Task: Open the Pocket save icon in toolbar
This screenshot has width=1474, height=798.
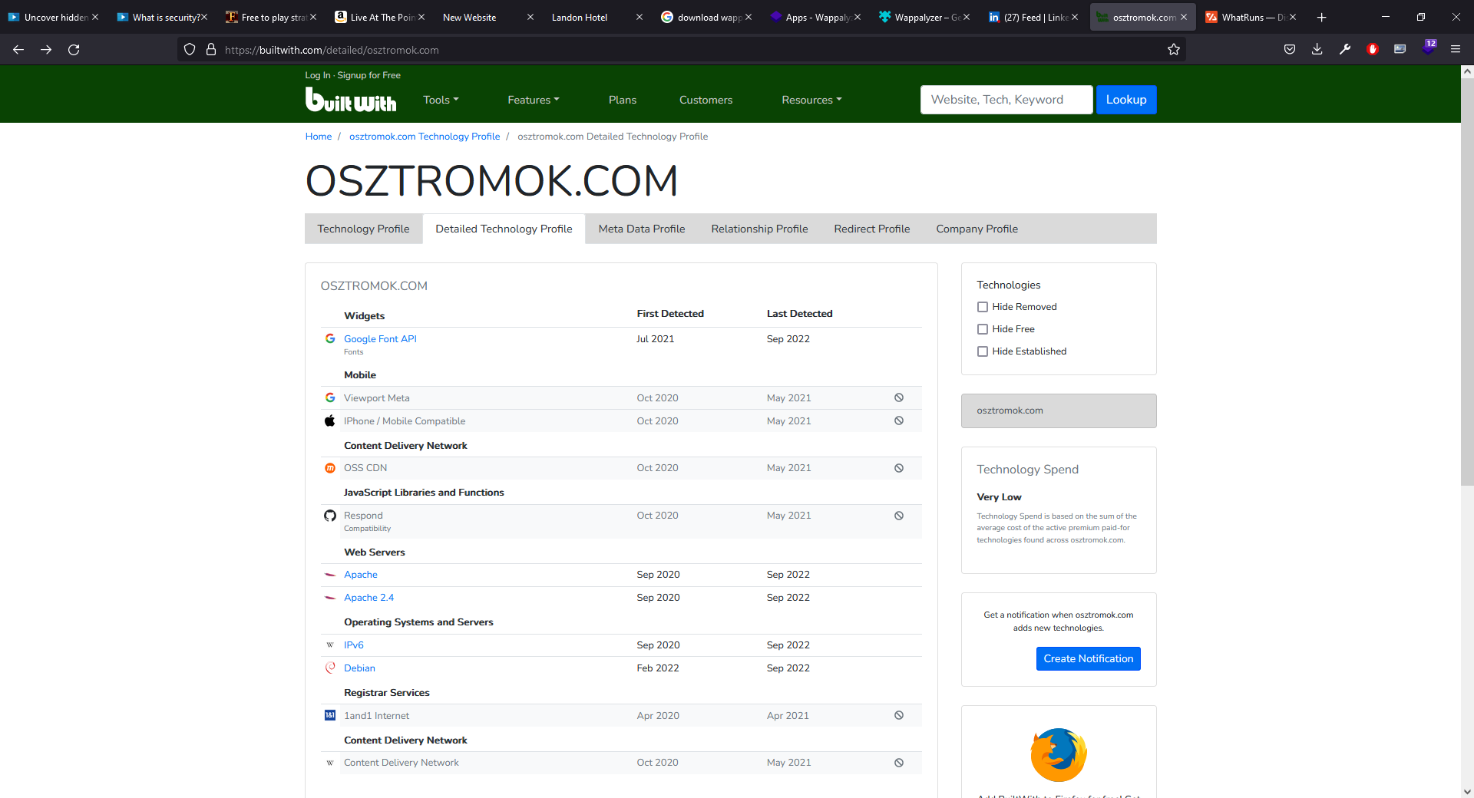Action: [1290, 50]
